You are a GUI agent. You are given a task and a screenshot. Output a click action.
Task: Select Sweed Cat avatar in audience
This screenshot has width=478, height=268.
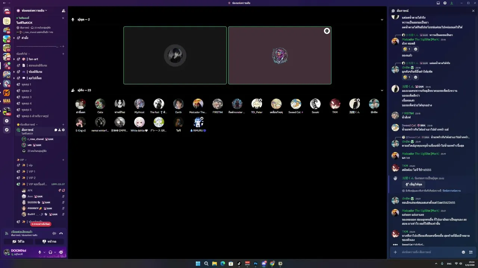click(296, 103)
